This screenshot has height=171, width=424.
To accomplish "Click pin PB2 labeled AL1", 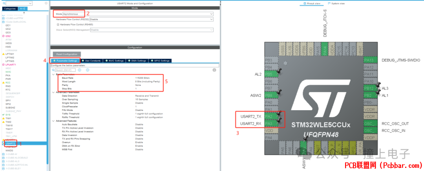I will click(x=371, y=95).
